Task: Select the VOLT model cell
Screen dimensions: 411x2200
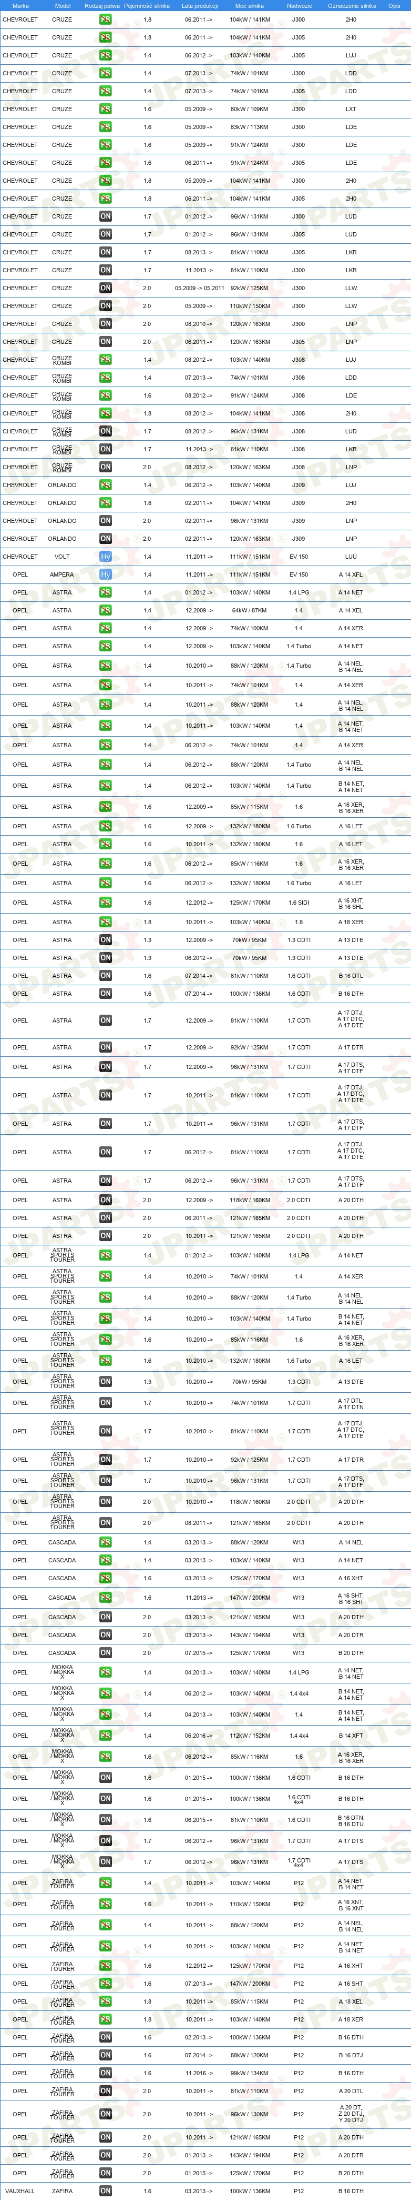Action: click(62, 556)
